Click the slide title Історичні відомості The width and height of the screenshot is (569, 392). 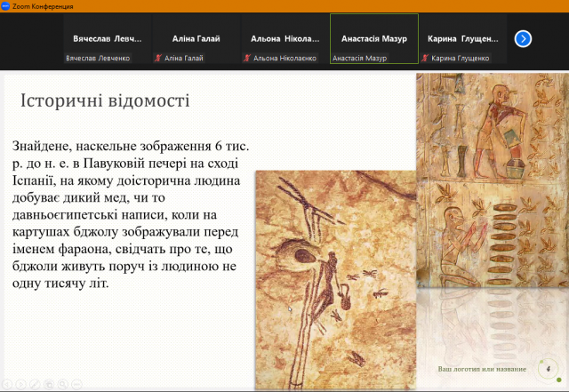pyautogui.click(x=105, y=100)
